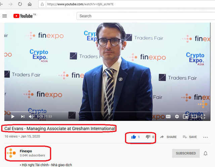Enable miniplayer mode
The image size is (215, 167).
click(x=185, y=116)
